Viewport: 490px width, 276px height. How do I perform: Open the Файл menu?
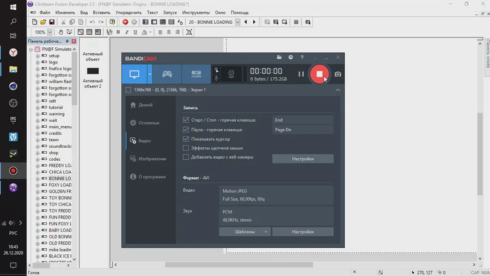click(x=45, y=12)
